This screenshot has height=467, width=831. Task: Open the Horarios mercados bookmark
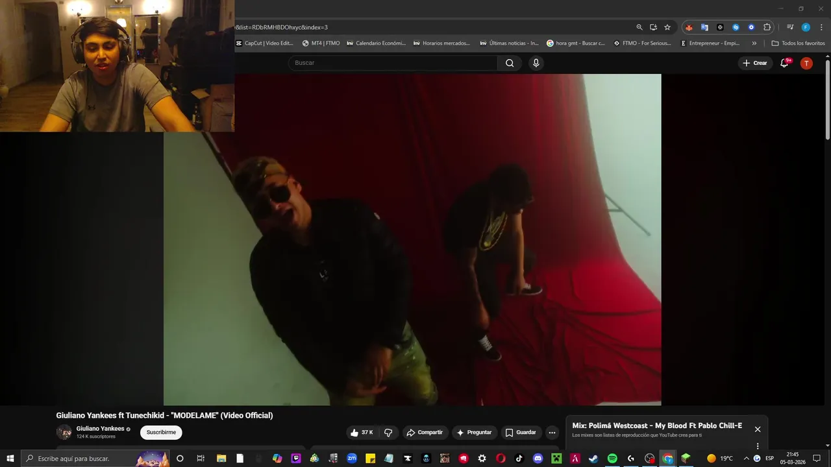pyautogui.click(x=441, y=43)
